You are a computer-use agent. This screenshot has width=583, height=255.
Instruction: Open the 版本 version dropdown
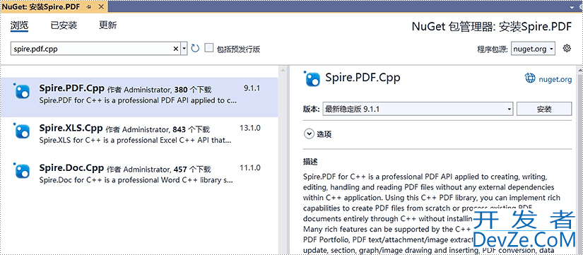(418, 109)
